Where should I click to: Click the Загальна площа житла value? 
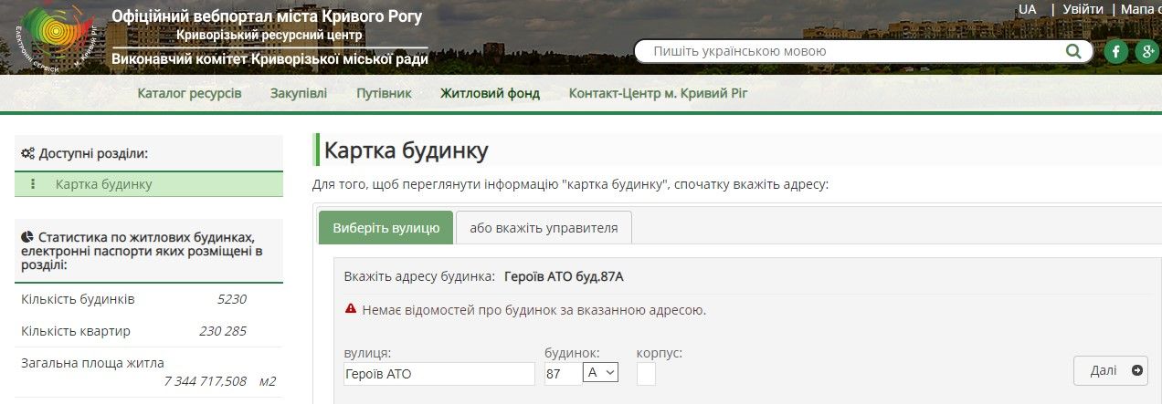click(x=206, y=380)
